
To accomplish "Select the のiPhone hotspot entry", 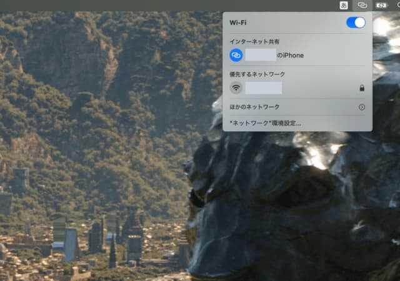I will click(297, 55).
